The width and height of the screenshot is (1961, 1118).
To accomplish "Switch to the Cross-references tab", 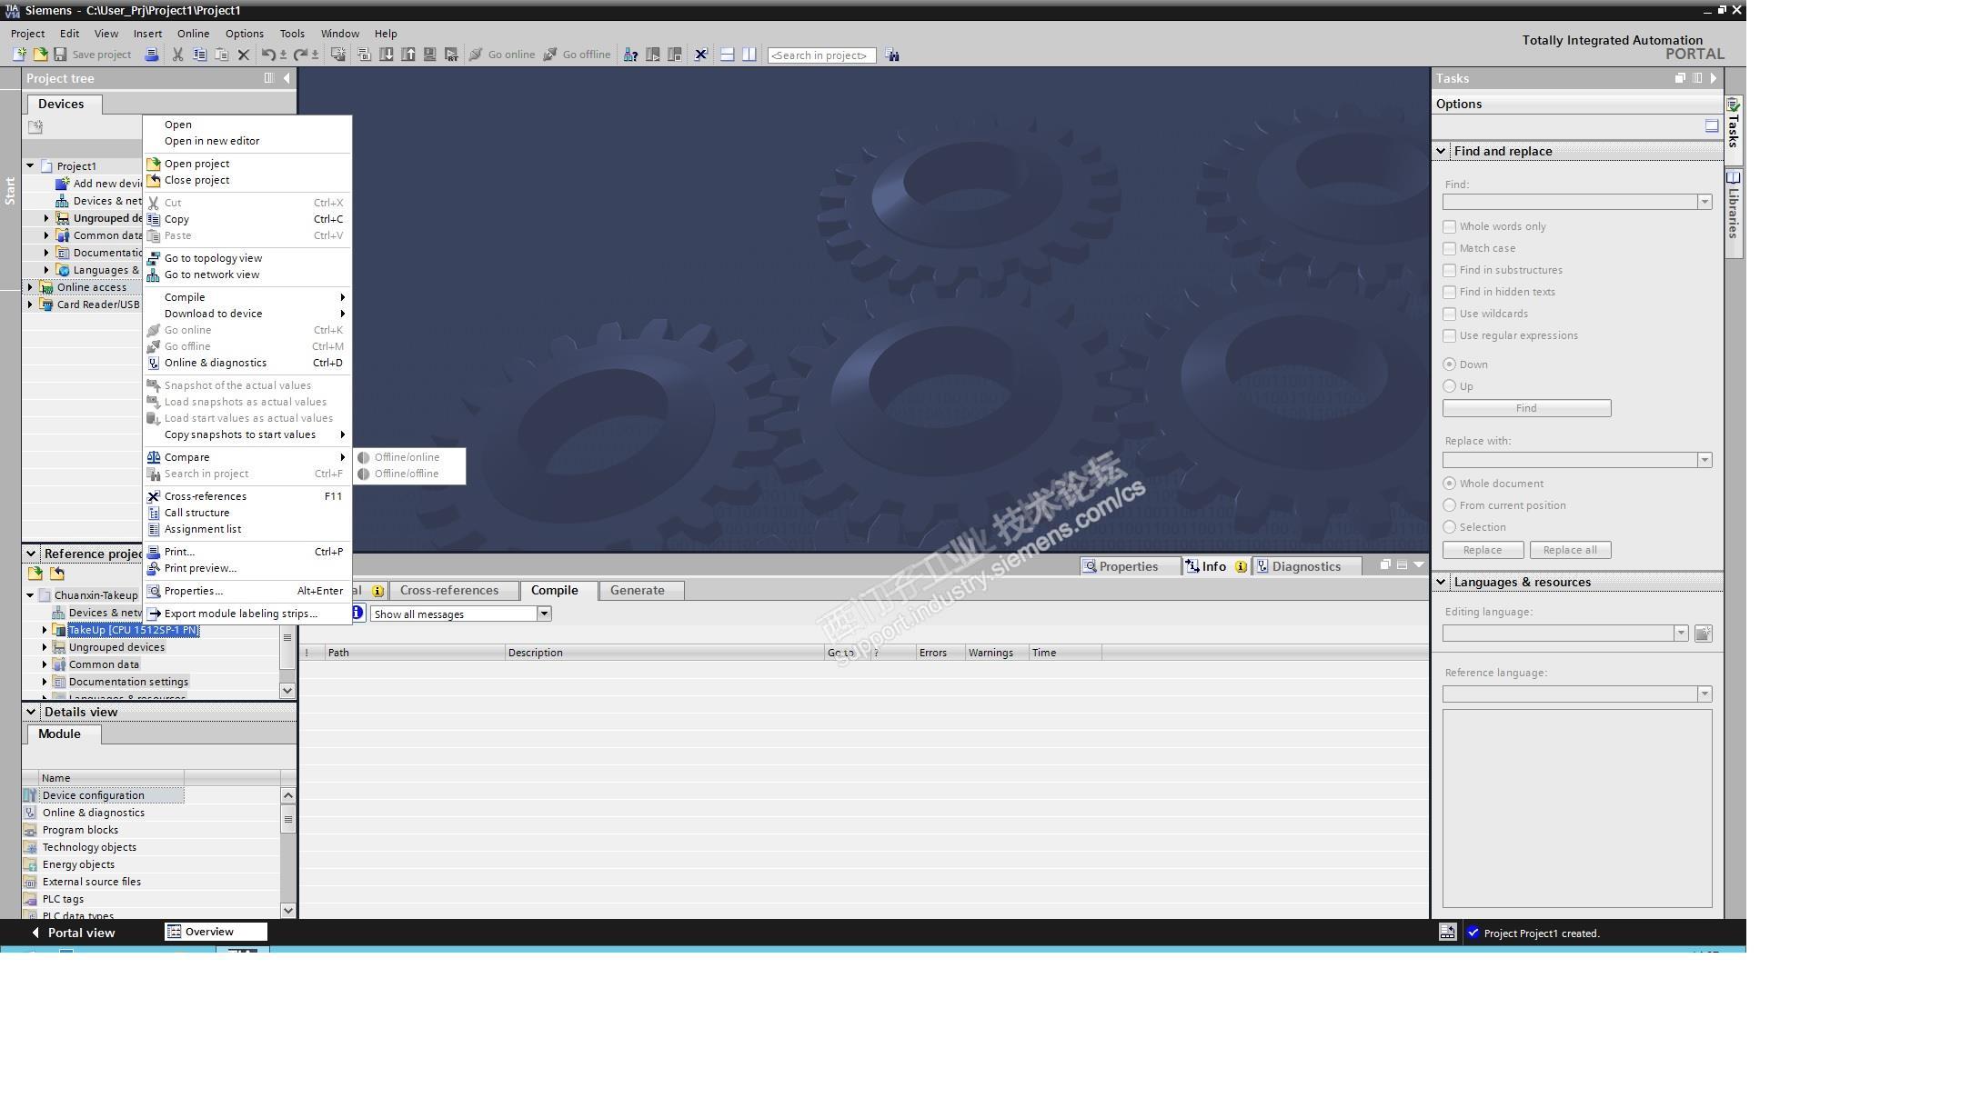I will (x=449, y=591).
